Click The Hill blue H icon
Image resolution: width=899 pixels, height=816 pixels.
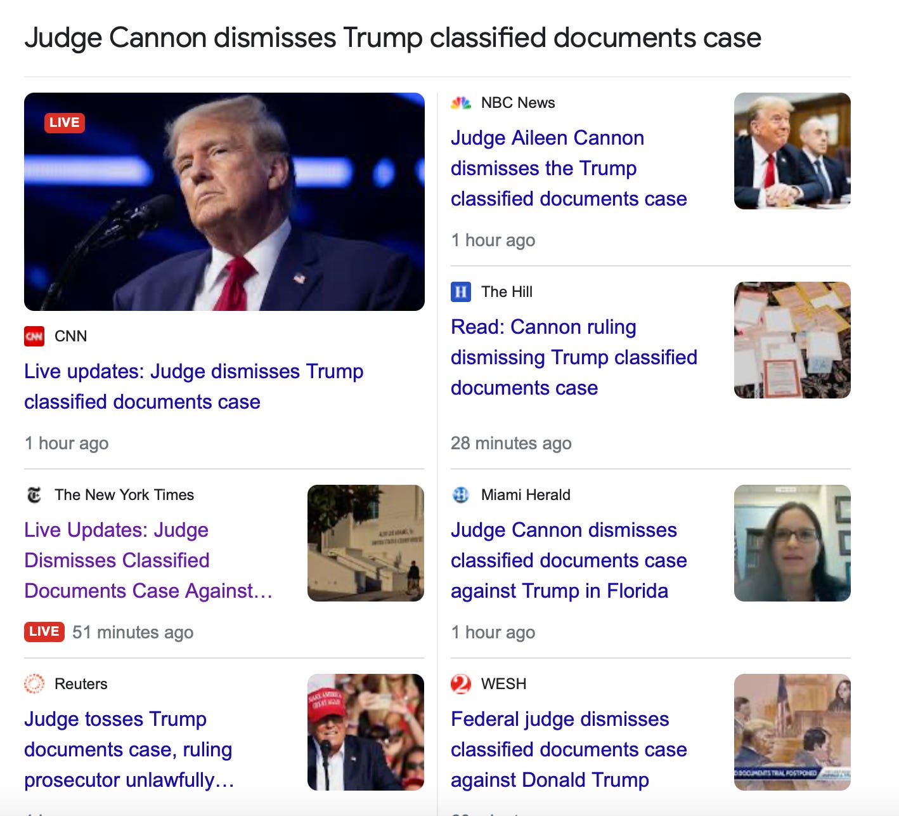[x=461, y=292]
